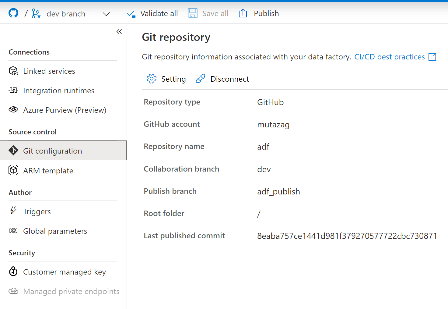Open the CI/CD best practices link
This screenshot has height=309, width=448.
(x=390, y=57)
